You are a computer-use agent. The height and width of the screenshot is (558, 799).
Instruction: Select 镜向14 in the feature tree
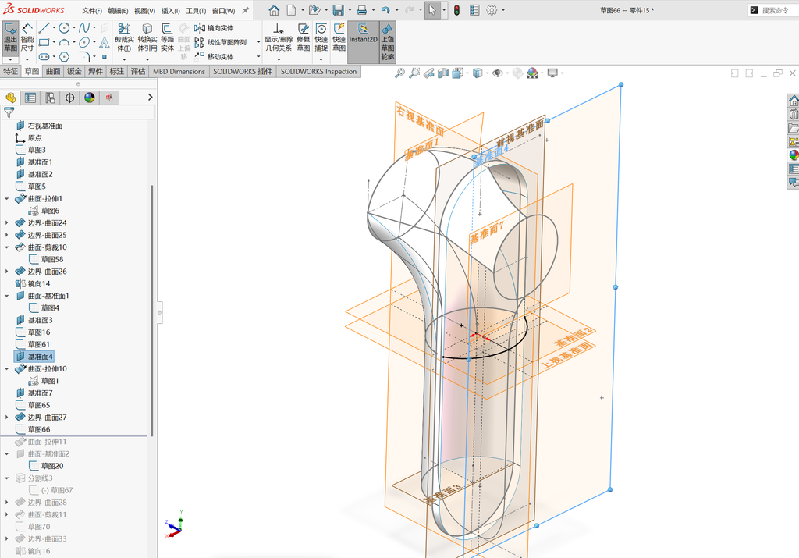[x=33, y=284]
